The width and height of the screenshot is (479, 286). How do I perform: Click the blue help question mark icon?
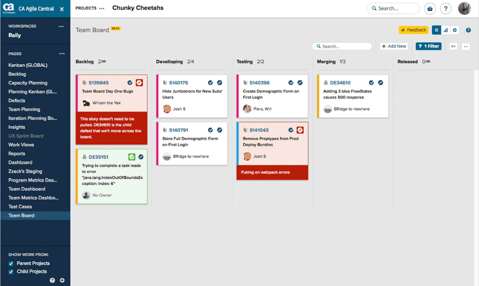pyautogui.click(x=468, y=30)
